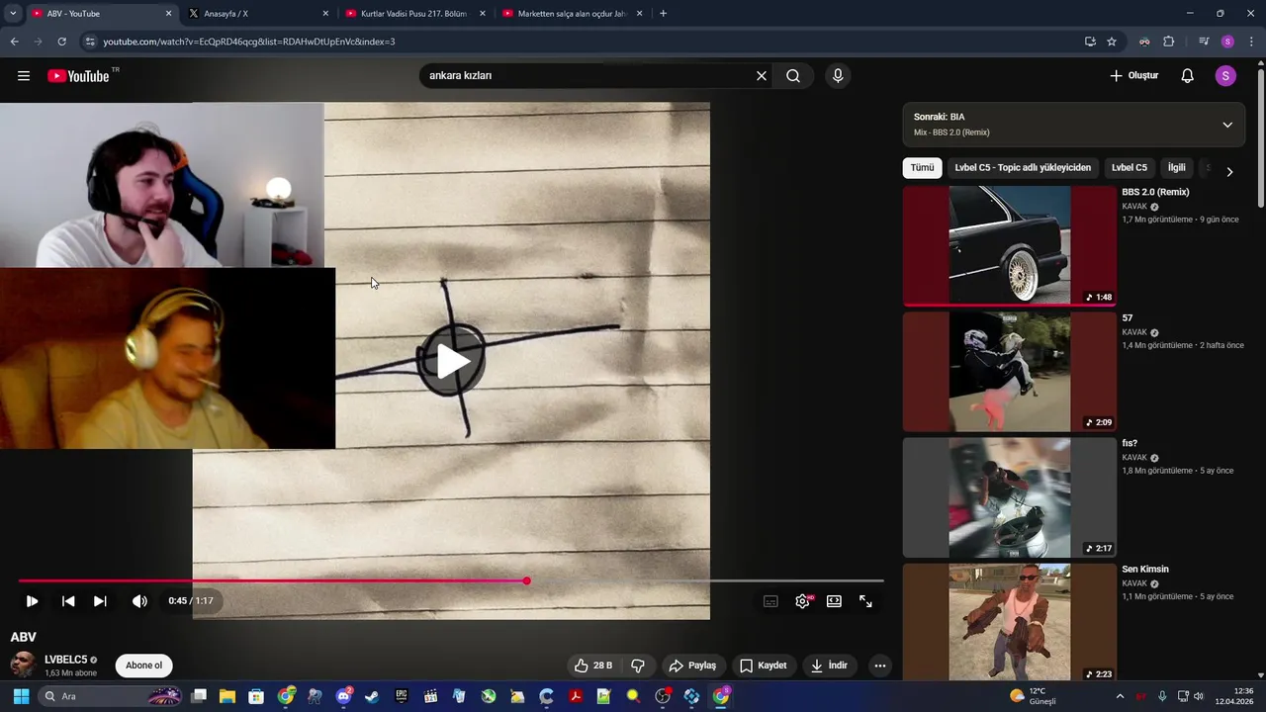
Task: Show more filter chips with right arrow
Action: [x=1229, y=172]
